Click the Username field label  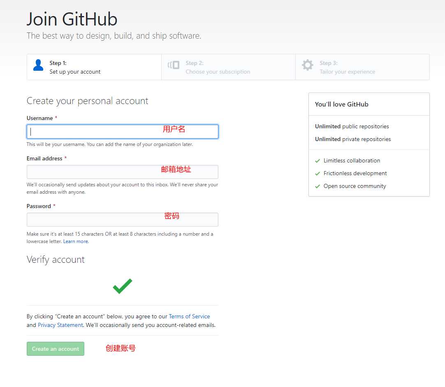40,118
